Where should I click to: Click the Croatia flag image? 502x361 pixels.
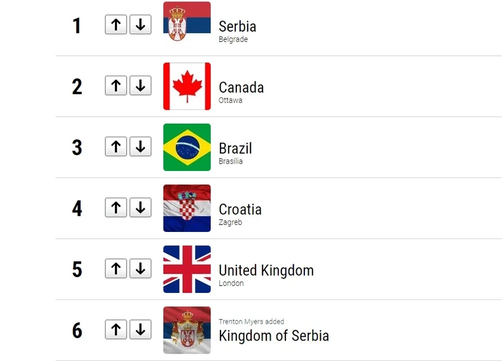click(x=187, y=208)
